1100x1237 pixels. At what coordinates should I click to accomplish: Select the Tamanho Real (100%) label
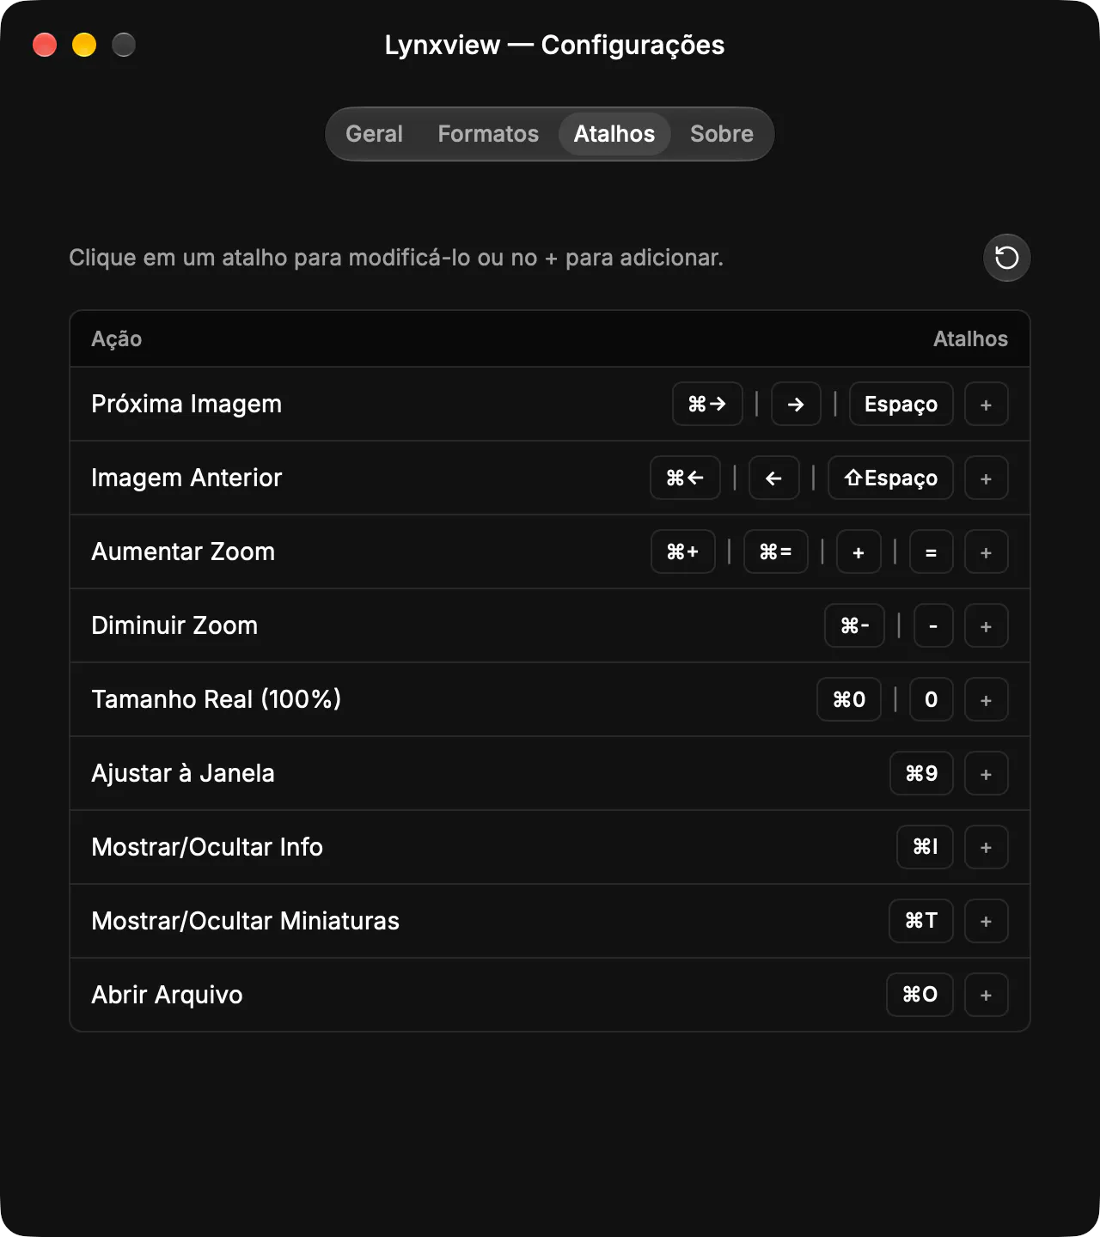(217, 699)
